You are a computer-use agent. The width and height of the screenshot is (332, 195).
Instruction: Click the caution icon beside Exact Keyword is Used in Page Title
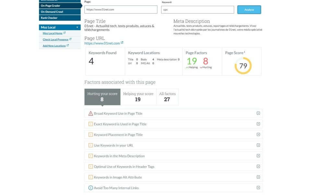tap(90, 124)
